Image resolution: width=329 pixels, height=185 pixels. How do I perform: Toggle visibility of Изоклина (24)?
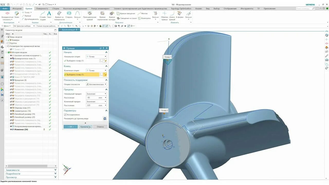tap(11, 129)
